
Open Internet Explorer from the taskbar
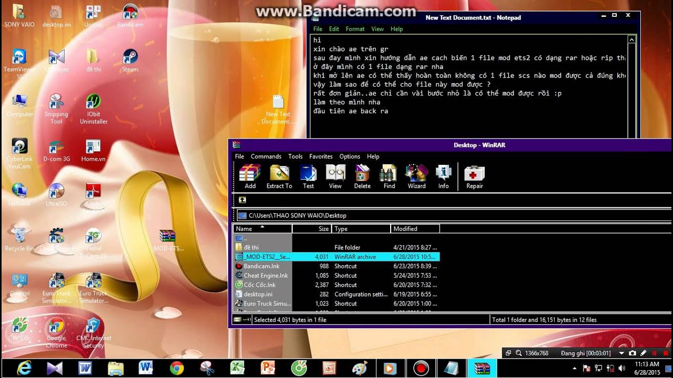[x=24, y=368]
